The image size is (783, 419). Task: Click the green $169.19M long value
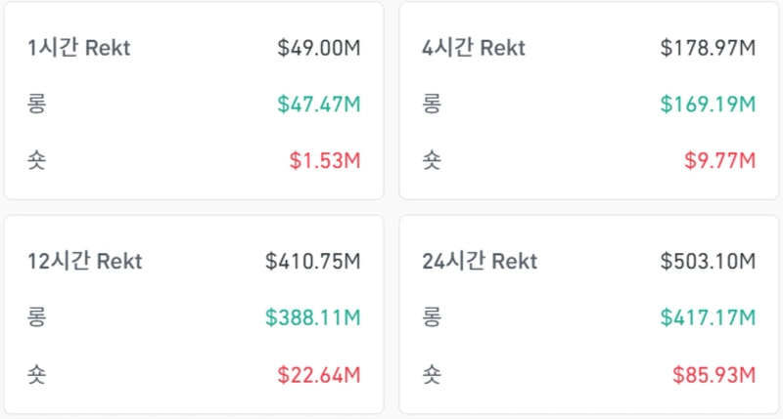click(x=709, y=104)
